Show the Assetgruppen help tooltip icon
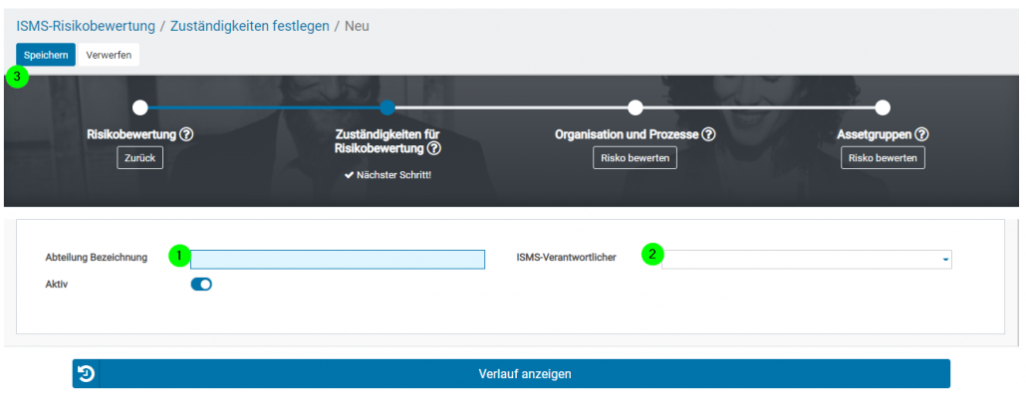 pyautogui.click(x=921, y=134)
